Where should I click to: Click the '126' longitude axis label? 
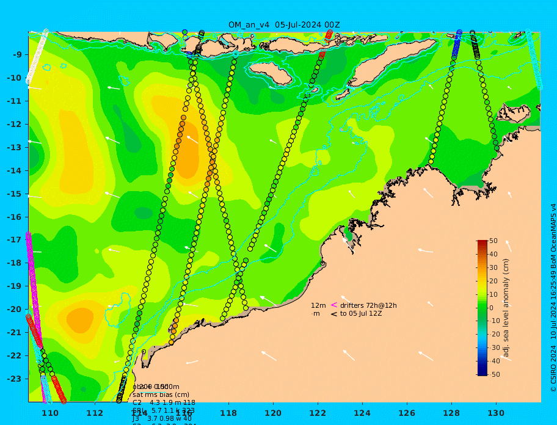tap(407, 413)
